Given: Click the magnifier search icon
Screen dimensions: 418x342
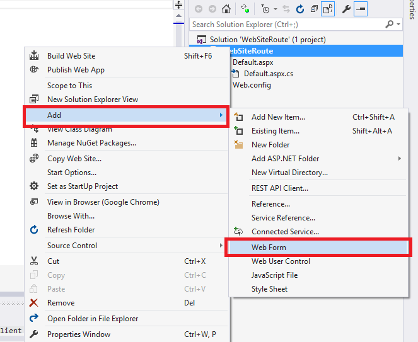Looking at the screenshot, I should [x=389, y=24].
